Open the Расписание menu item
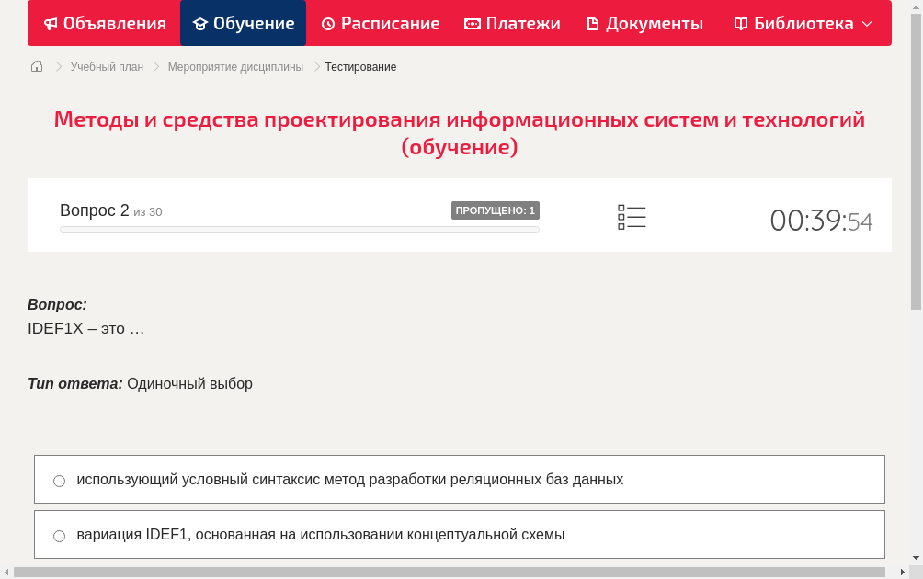Viewport: 923px width, 579px height. [x=380, y=23]
